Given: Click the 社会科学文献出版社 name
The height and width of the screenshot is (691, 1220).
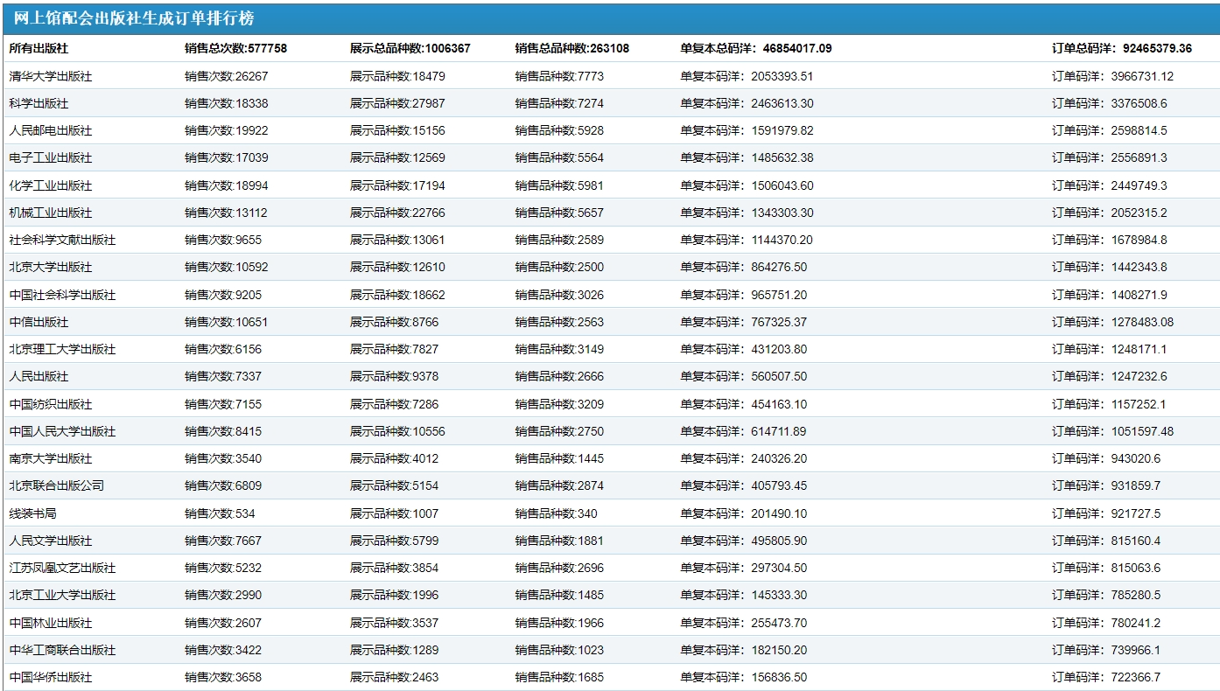Looking at the screenshot, I should 62,240.
